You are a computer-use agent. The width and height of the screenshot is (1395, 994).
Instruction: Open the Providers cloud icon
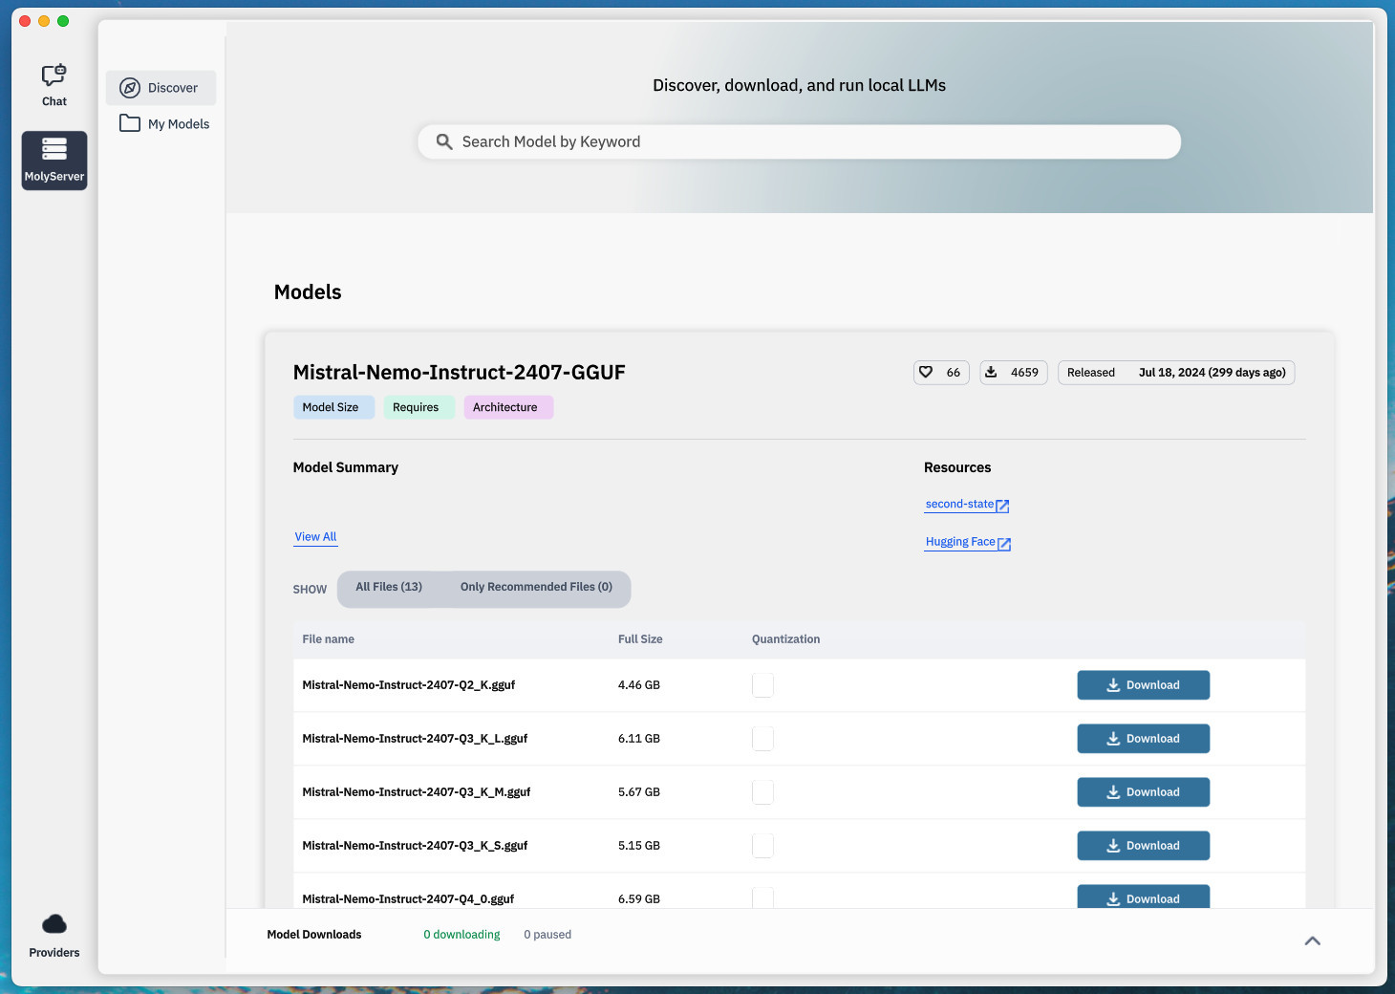pyautogui.click(x=54, y=924)
